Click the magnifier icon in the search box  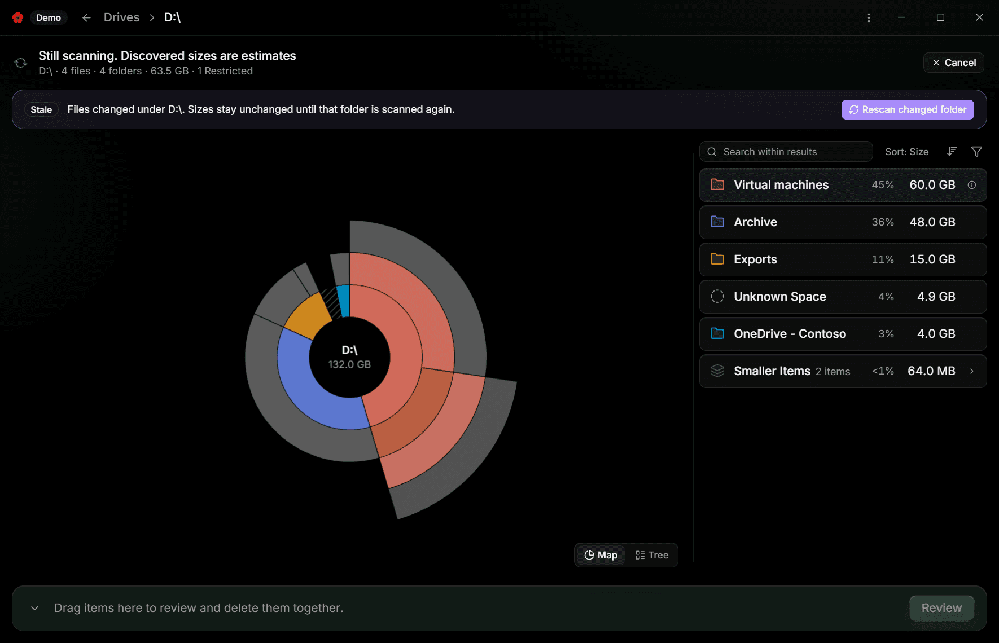click(712, 152)
